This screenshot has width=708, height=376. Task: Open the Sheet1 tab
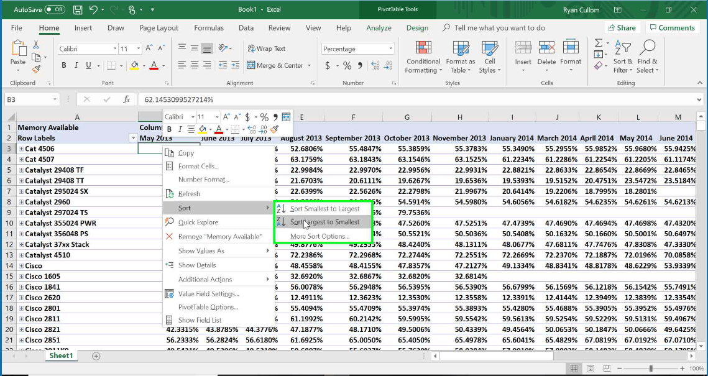(61, 355)
